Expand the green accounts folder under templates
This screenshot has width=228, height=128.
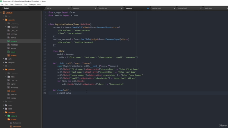pos(6,116)
